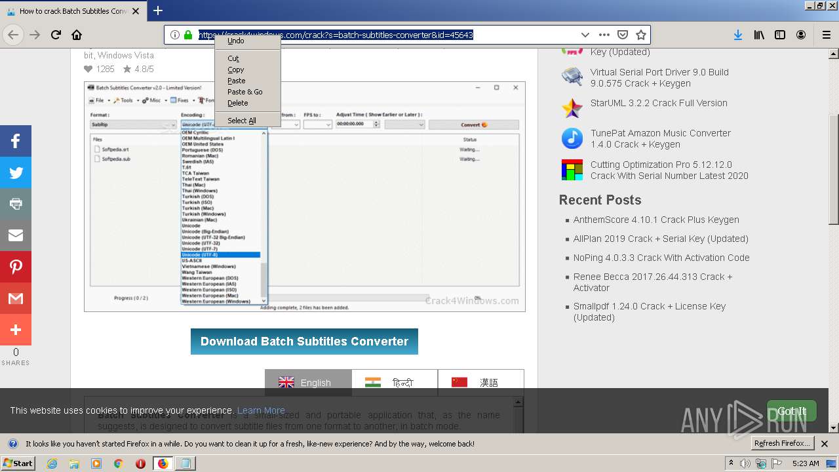Choose Delete in the context menu
Viewport: 839px width, 472px height.
pos(247,103)
